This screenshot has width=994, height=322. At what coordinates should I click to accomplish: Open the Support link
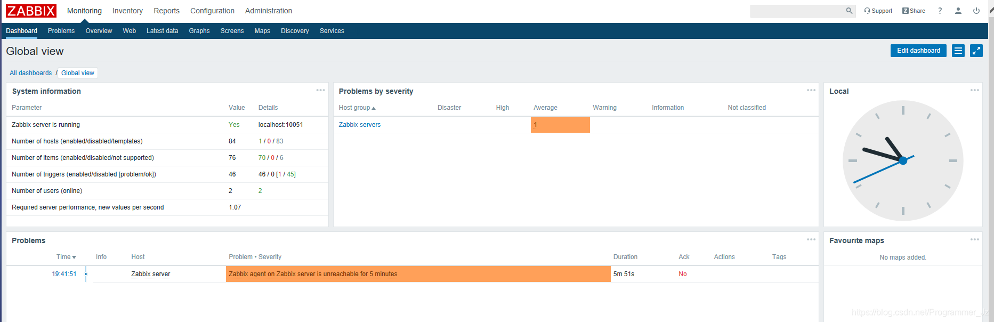tap(878, 11)
